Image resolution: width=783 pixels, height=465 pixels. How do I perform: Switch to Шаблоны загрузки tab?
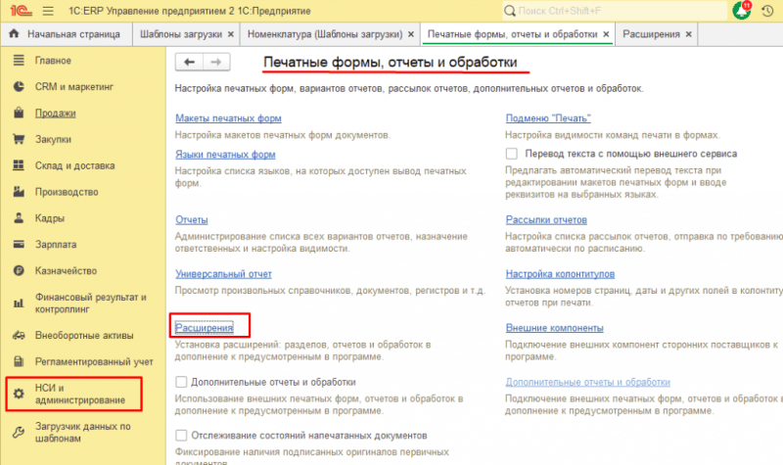pos(178,34)
